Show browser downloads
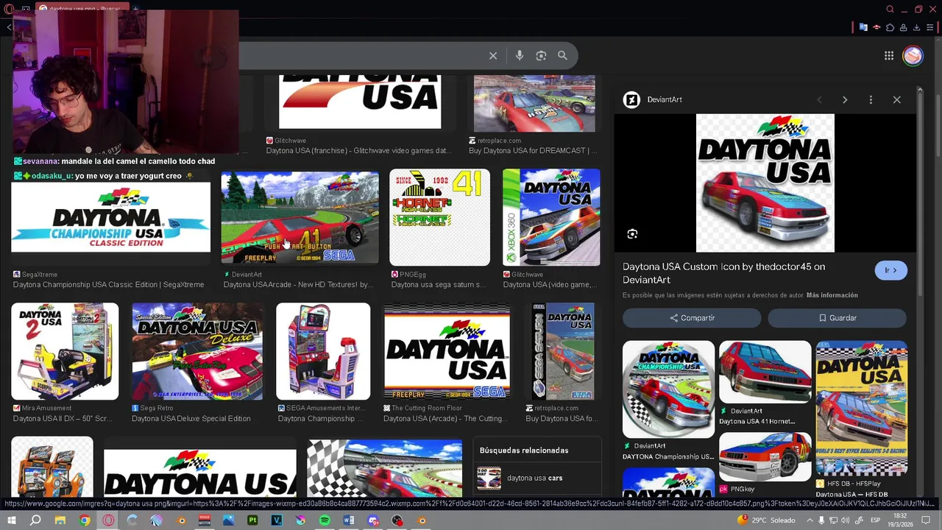 point(916,27)
